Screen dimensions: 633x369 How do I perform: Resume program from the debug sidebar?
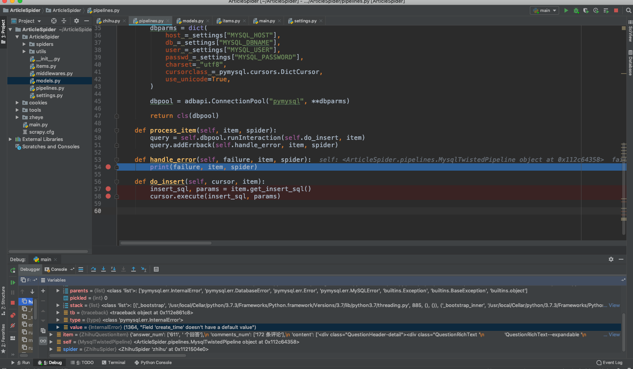[x=13, y=282]
